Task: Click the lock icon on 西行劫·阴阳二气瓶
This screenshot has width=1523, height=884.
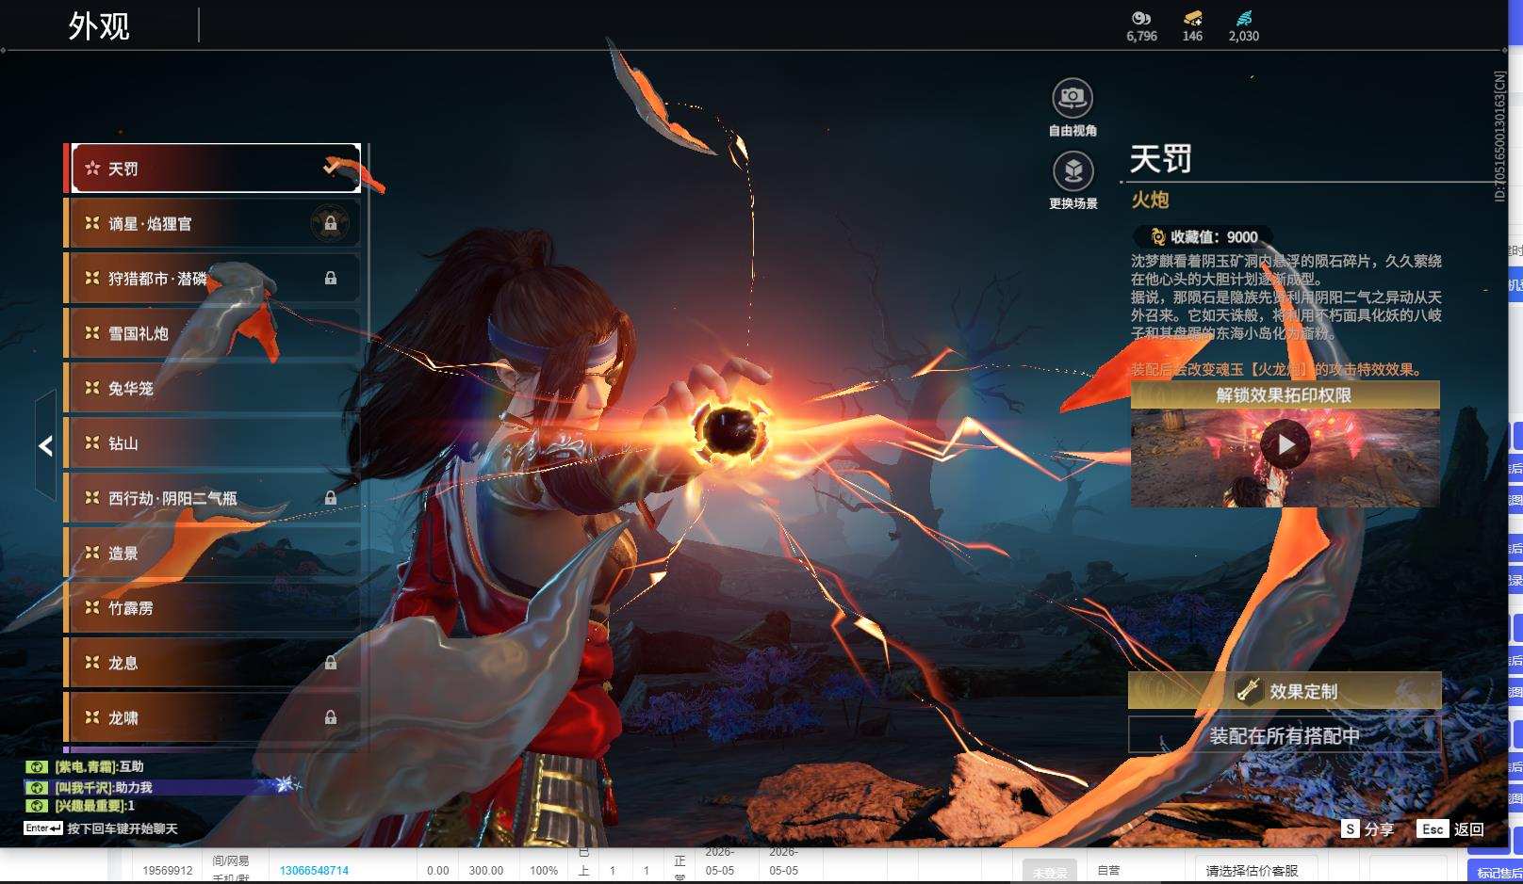Action: click(330, 497)
